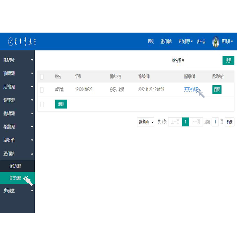Open the 20条/页 page size dropdown
Image resolution: width=237 pixels, height=237 pixels.
[x=146, y=122]
